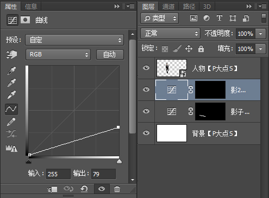The image size is (269, 198).
Task: Select the 影子 layer mask thumbnail
Action: [x=210, y=111]
